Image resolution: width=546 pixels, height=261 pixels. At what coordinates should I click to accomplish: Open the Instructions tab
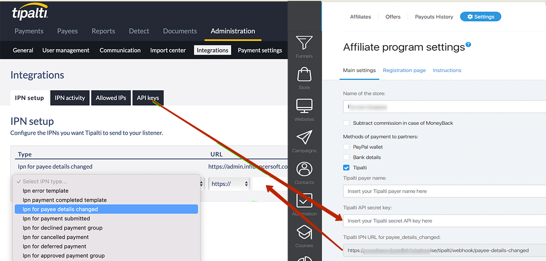pos(447,70)
